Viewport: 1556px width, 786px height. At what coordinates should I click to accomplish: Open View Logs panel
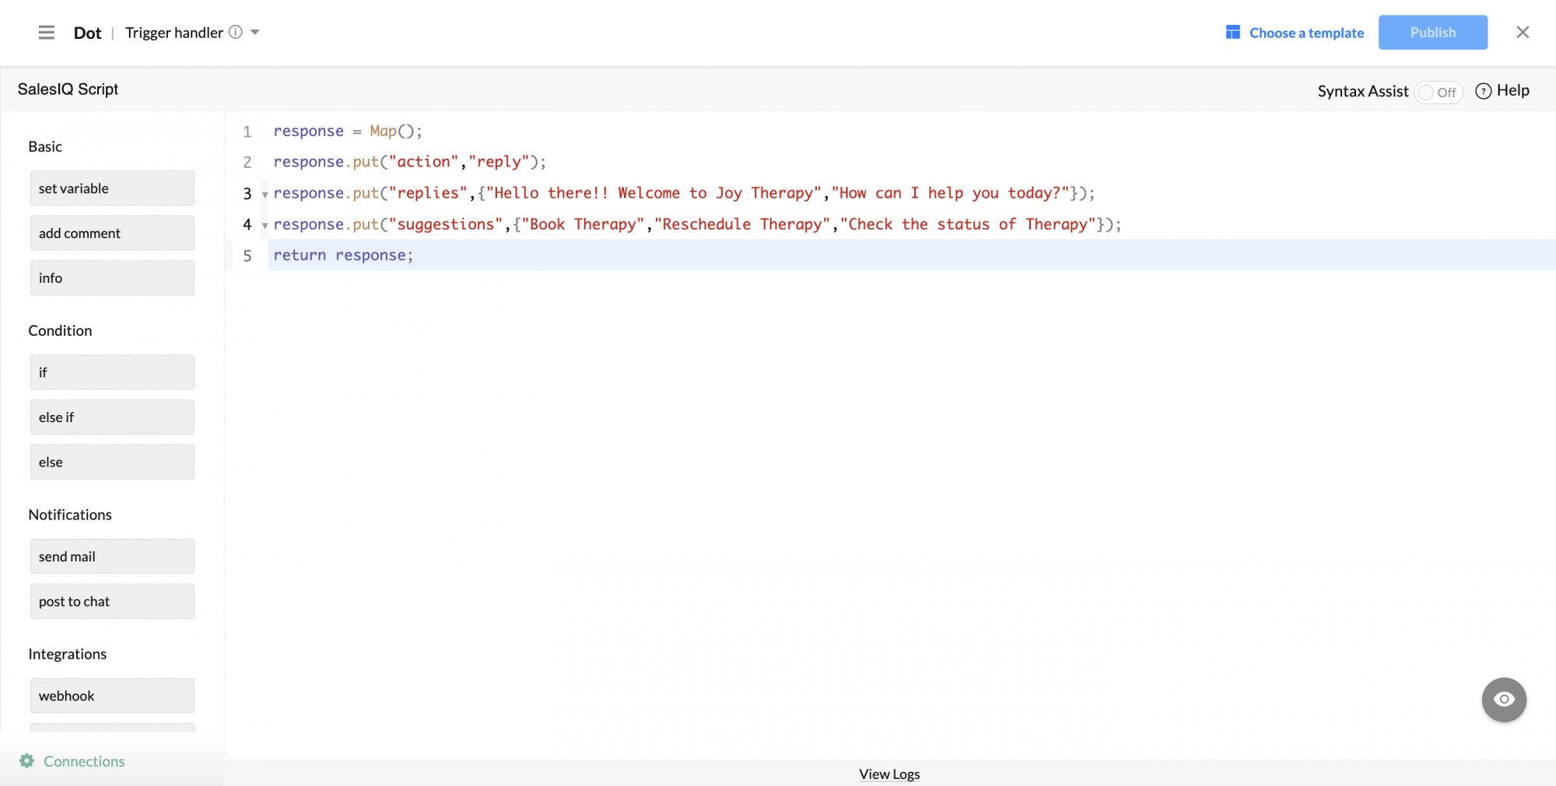(x=889, y=774)
